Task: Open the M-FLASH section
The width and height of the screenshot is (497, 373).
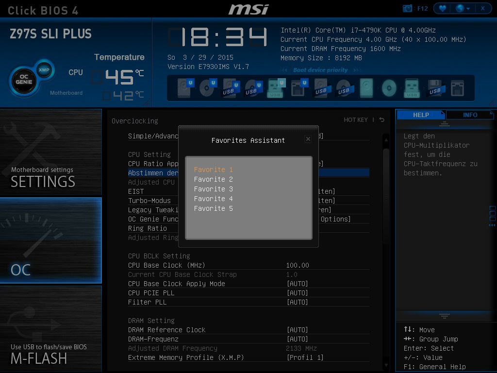Action: (50, 329)
